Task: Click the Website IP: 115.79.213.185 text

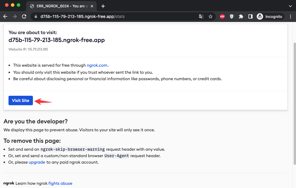Action: point(28,49)
